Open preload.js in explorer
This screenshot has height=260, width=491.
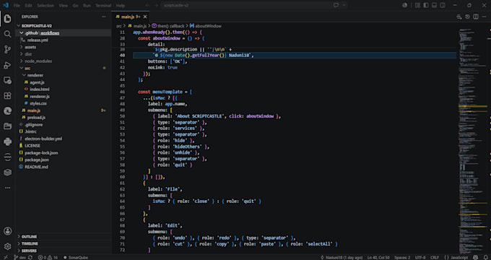[64, 118]
